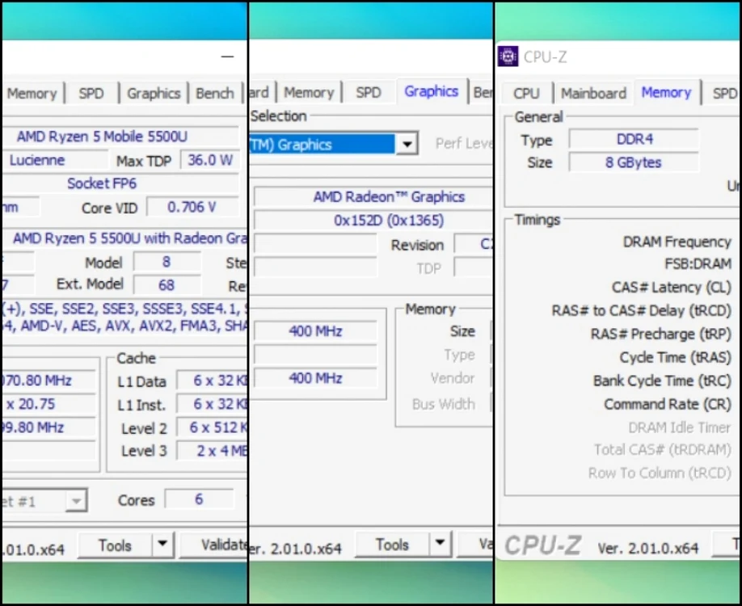Image resolution: width=742 pixels, height=606 pixels.
Task: Click the 'FSB:DRAM' timing label
Action: click(x=698, y=263)
